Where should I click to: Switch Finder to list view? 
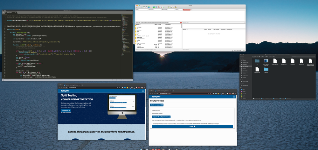256,57
